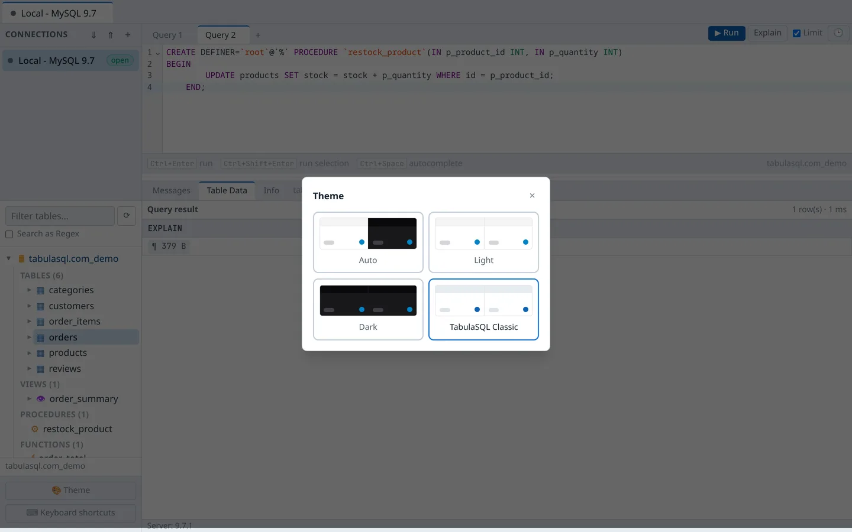Viewport: 852px width, 532px height.
Task: Fold code at line 1 arrow
Action: [x=157, y=53]
